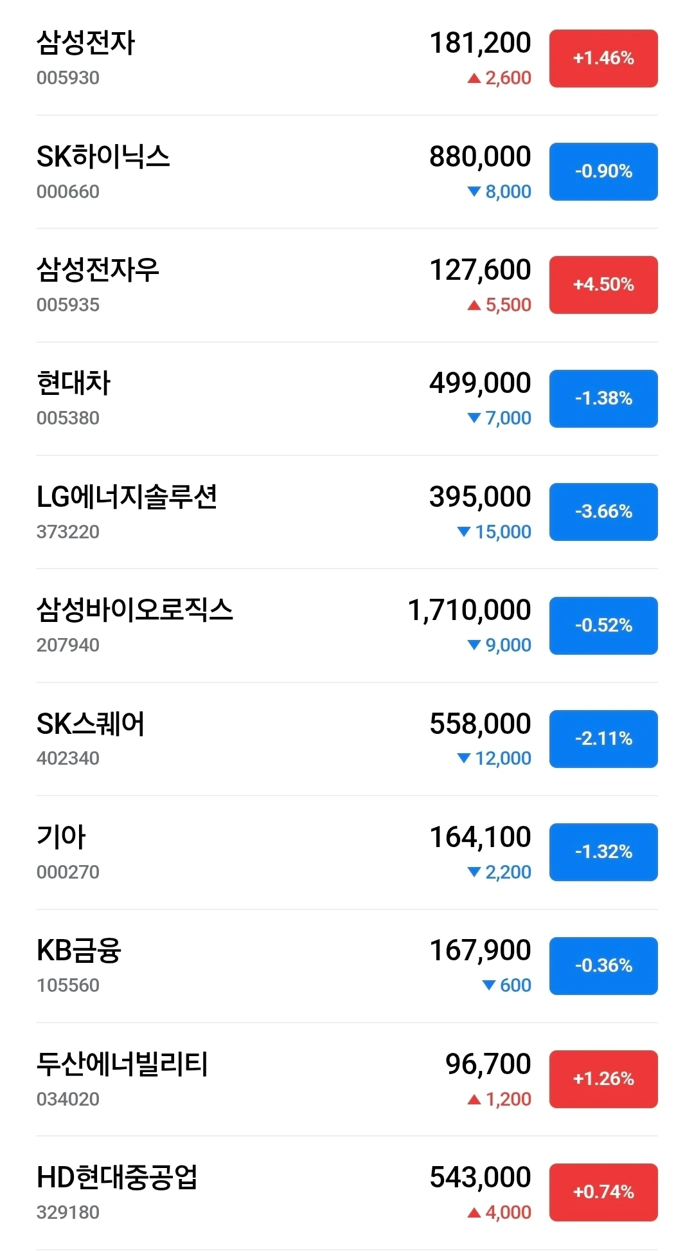
Task: Click the blue down arrow beside 15,000
Action: coord(464,532)
